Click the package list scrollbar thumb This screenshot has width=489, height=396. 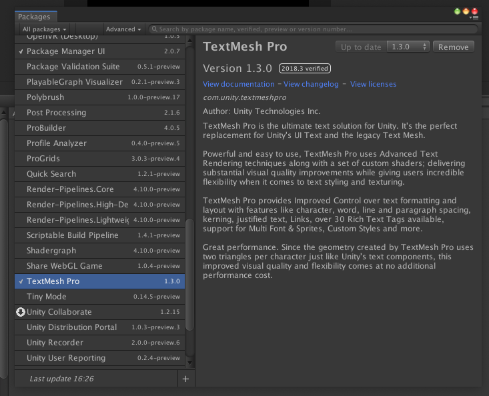[x=189, y=274]
